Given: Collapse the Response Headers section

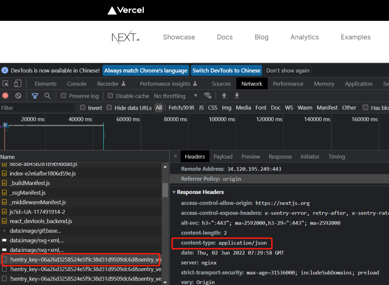Looking at the screenshot, I should (x=174, y=192).
